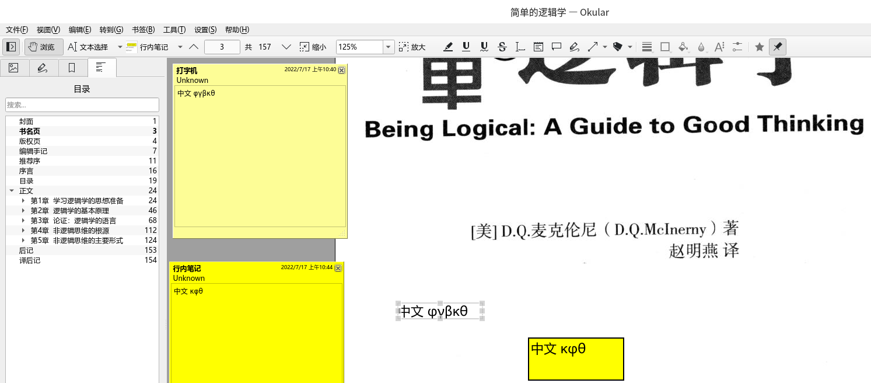Viewport: 871px width, 383px height.
Task: Click the 放大 zoom in button
Action: pos(412,47)
